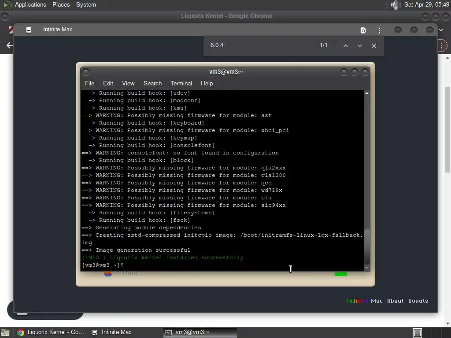Close the find-in-page bar

[x=373, y=46]
